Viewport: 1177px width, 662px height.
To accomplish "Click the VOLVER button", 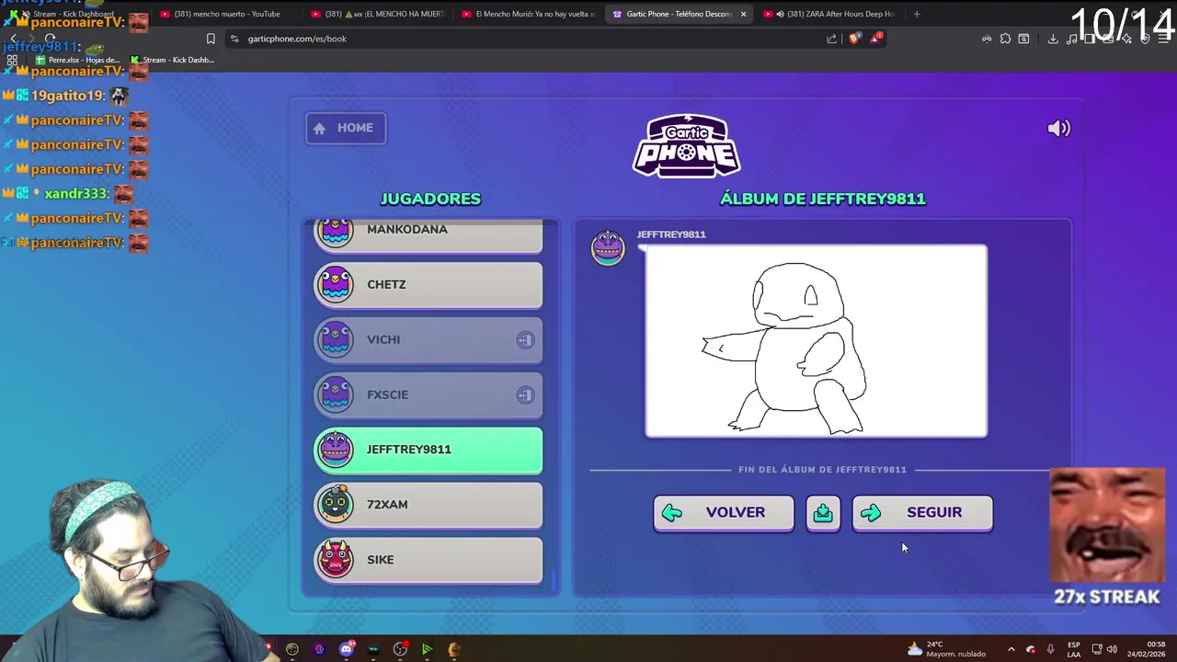I will pos(724,513).
